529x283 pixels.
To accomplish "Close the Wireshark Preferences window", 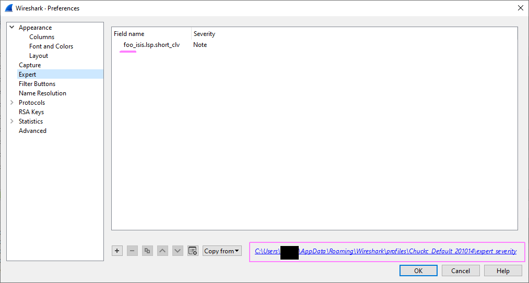I will coord(521,8).
